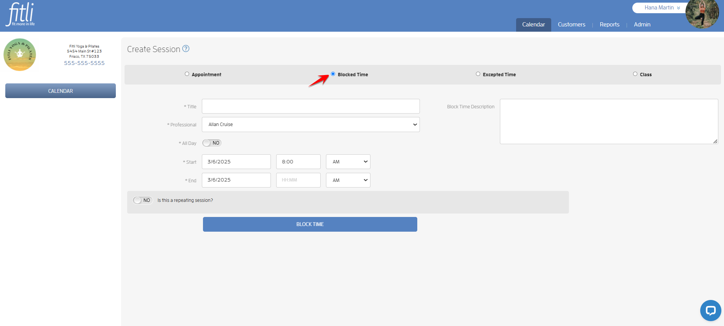Click the End time HH:MM field
Image resolution: width=724 pixels, height=326 pixels.
point(298,180)
